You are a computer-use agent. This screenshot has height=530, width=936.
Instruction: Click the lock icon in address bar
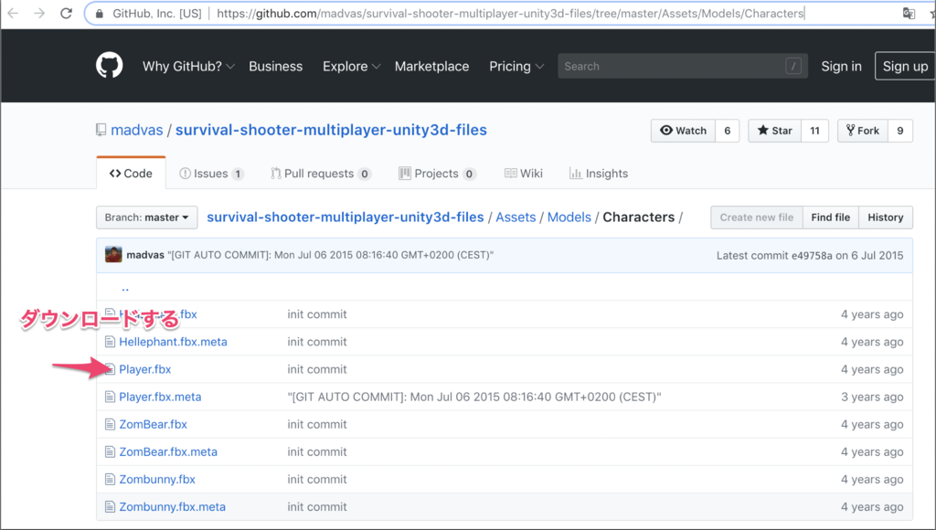coord(100,13)
